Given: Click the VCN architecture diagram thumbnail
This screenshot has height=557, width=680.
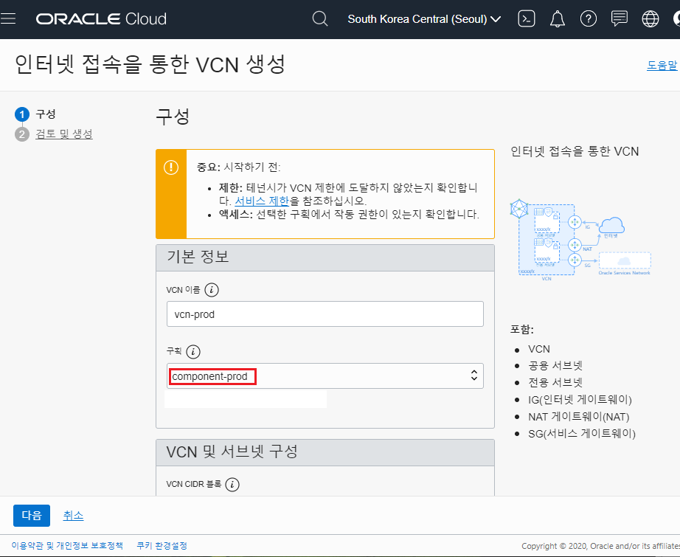Looking at the screenshot, I should (x=580, y=240).
